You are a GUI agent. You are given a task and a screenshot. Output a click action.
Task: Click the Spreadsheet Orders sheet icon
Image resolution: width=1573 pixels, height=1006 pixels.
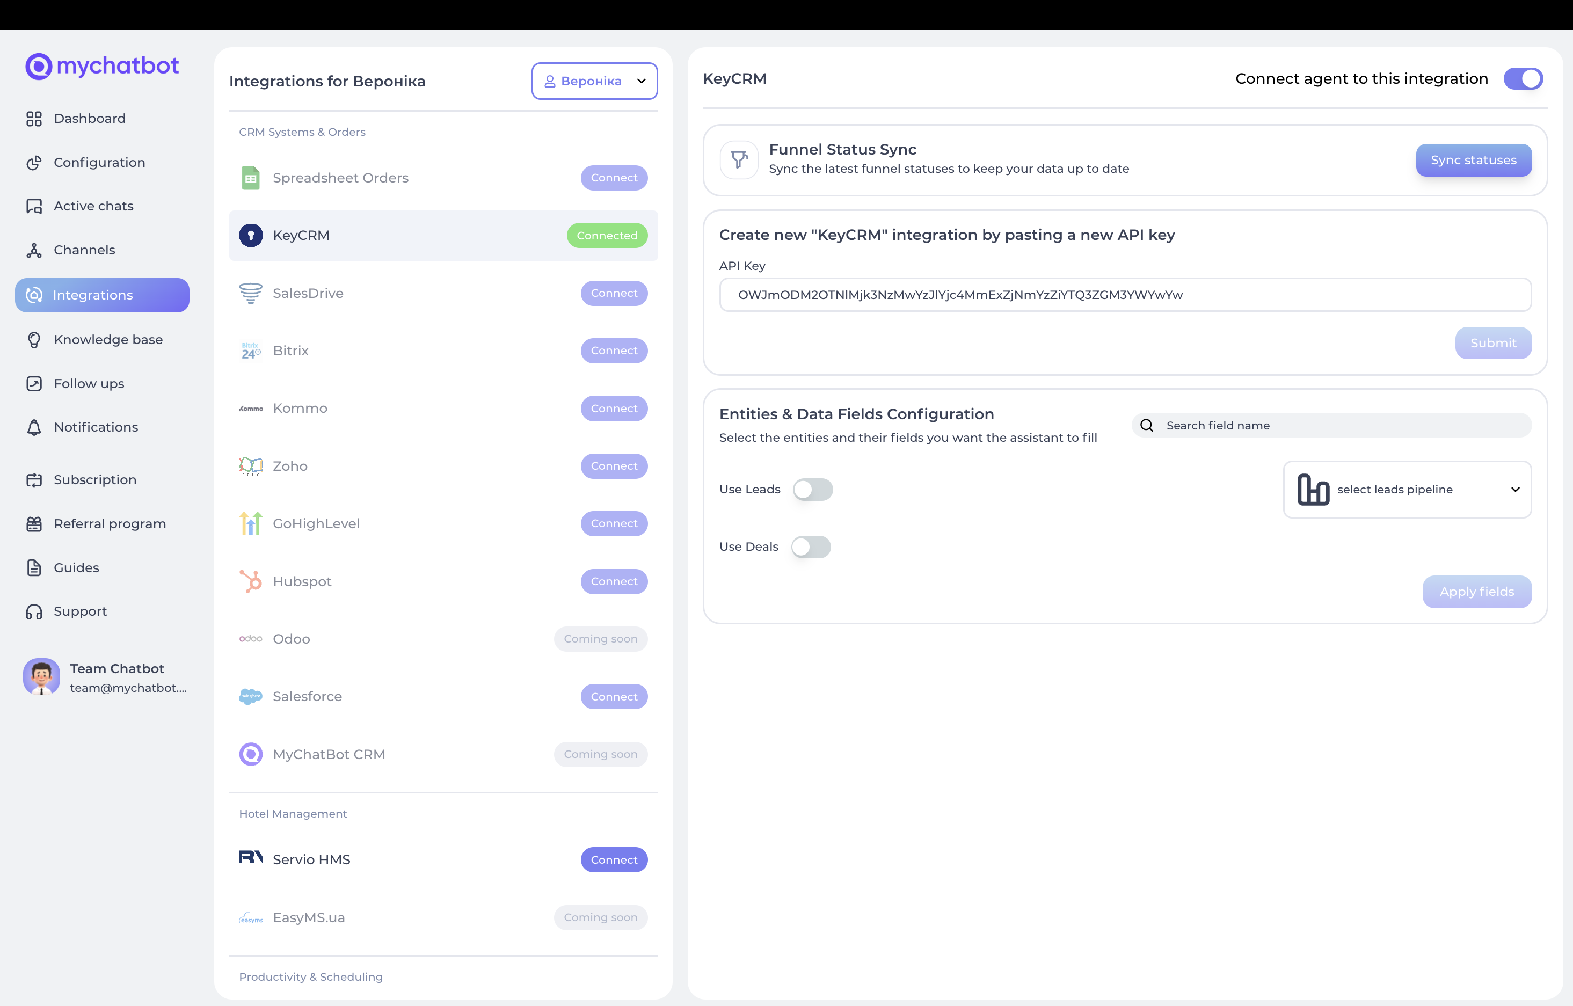(x=251, y=178)
